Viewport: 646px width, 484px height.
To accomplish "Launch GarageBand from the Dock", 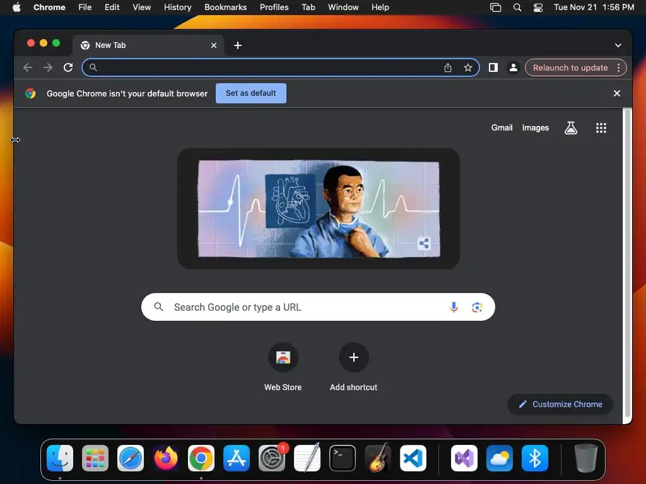I will click(x=378, y=458).
